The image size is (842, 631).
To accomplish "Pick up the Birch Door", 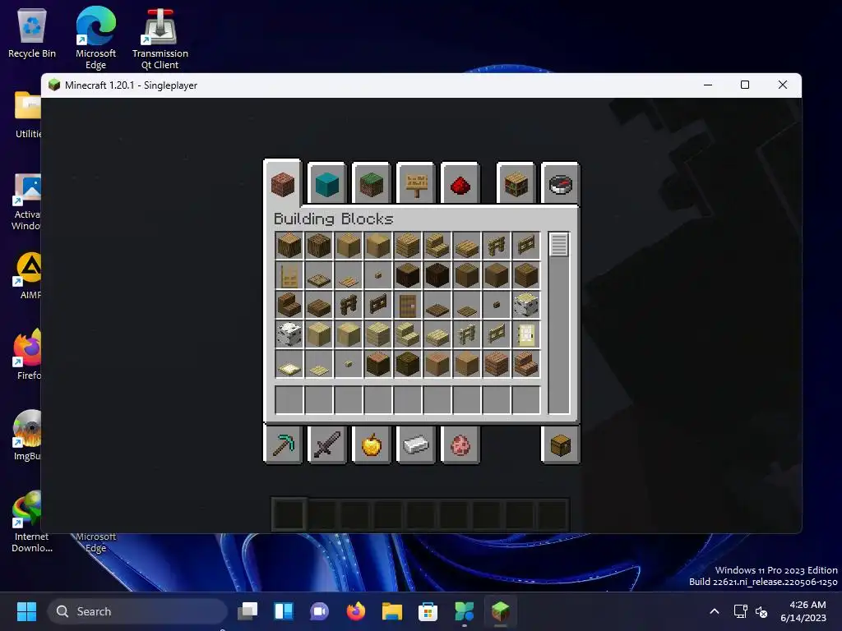I will 525,334.
